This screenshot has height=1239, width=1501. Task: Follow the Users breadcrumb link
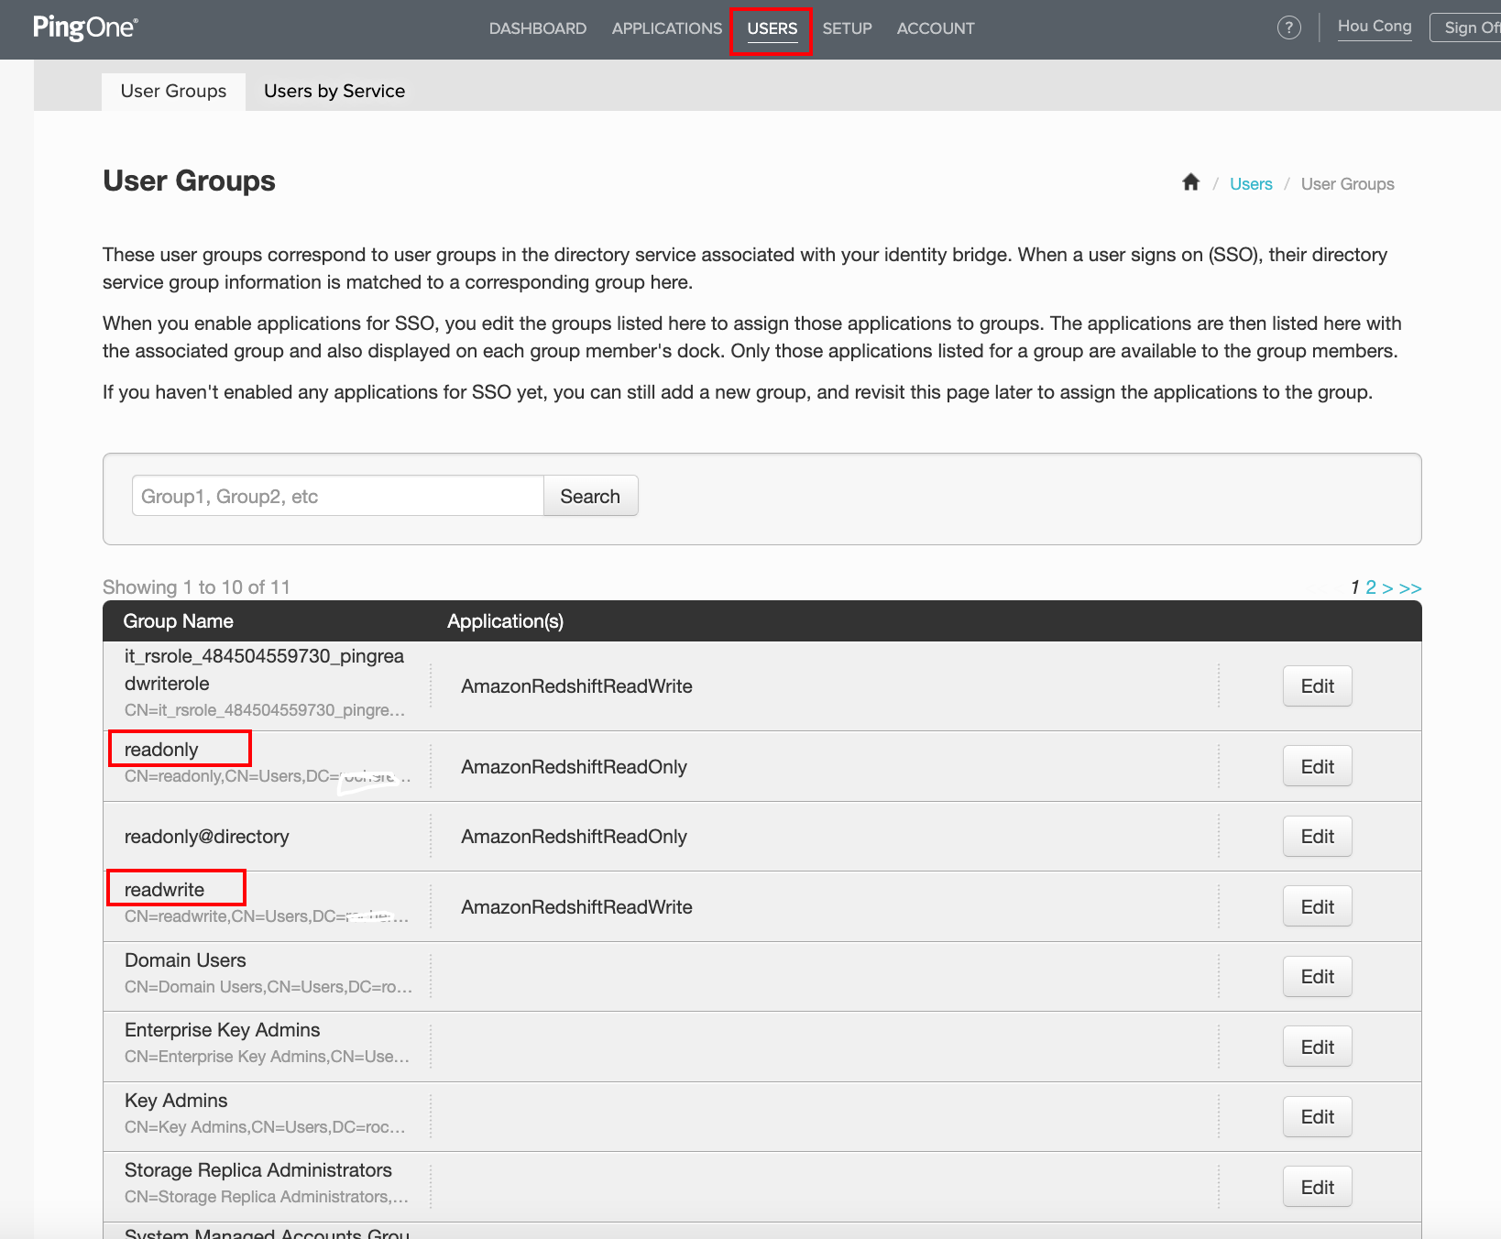[x=1251, y=184]
